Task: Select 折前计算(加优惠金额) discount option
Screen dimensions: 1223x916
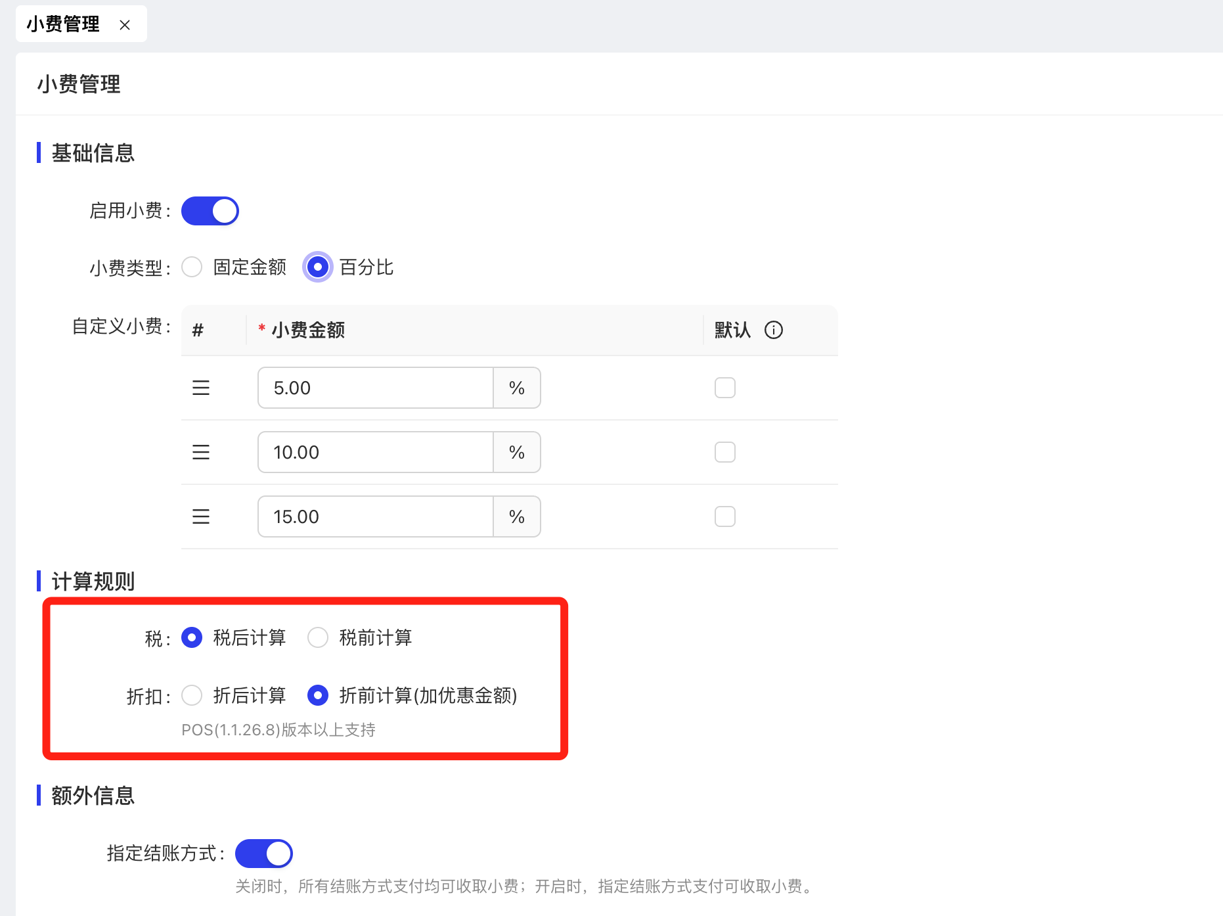Action: pyautogui.click(x=318, y=695)
